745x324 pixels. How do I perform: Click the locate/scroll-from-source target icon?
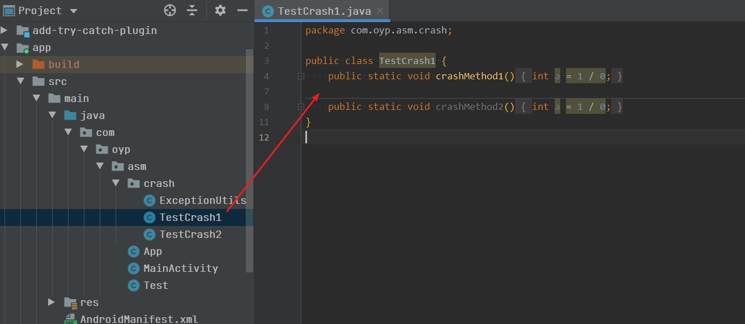pyautogui.click(x=170, y=10)
